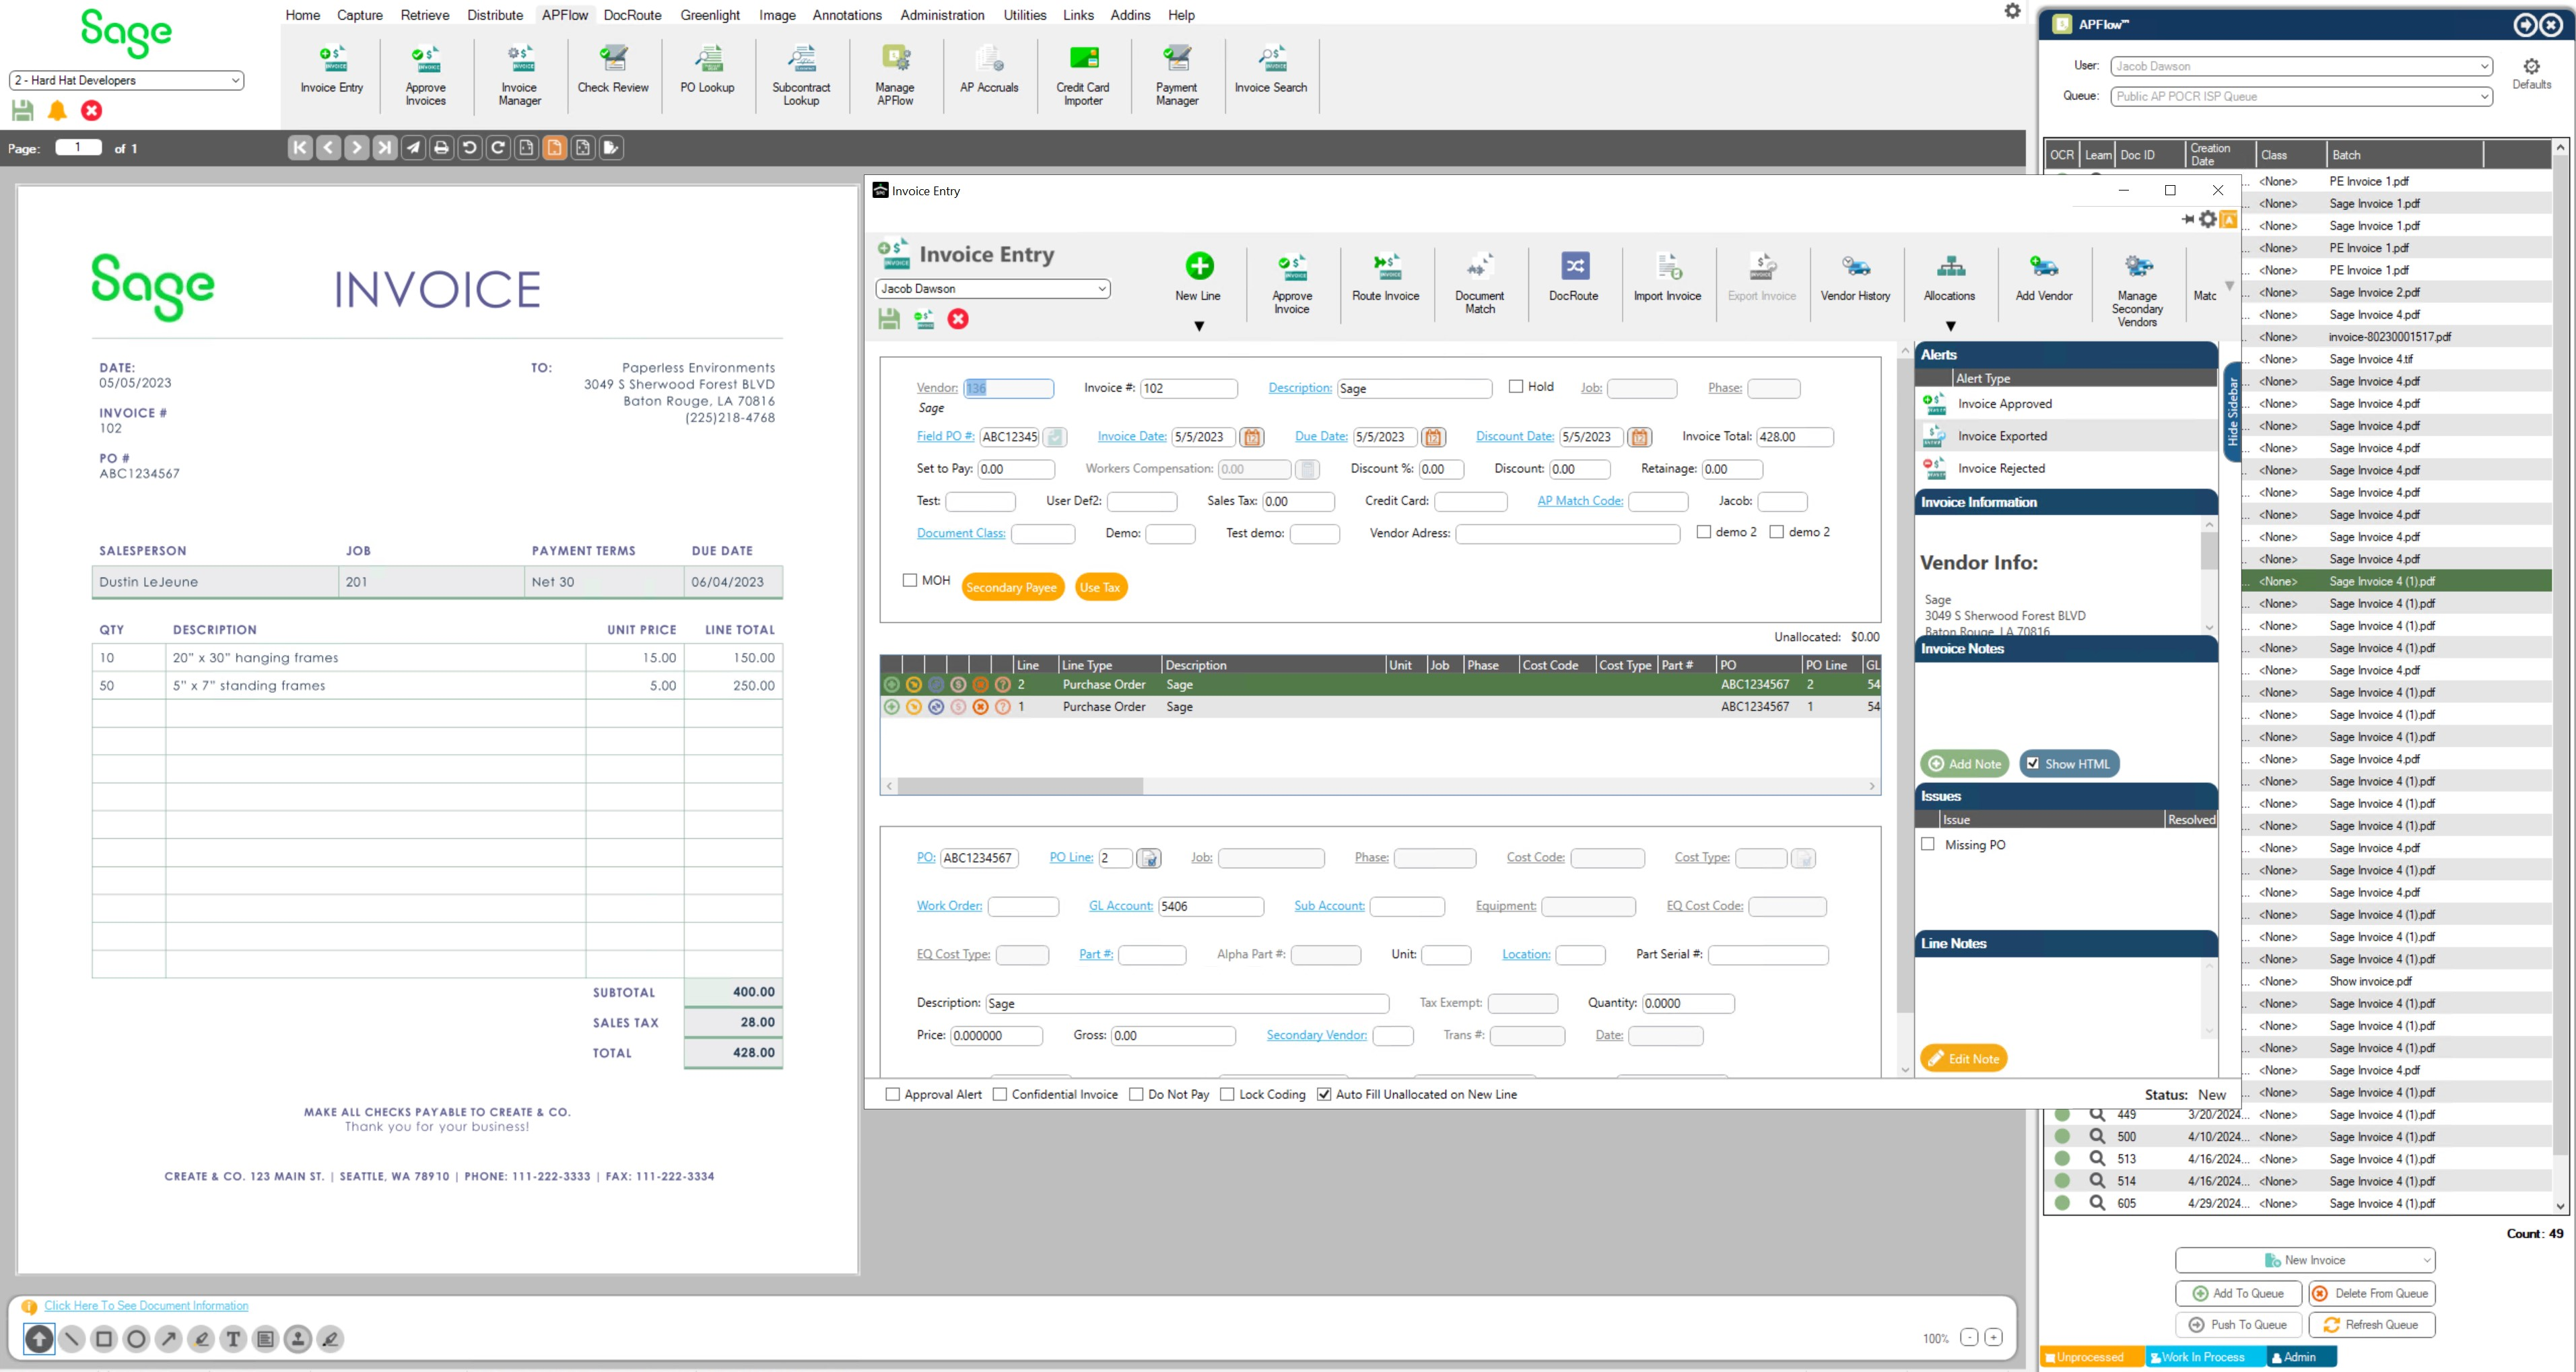Click the Refresh Queue button
The image size is (2576, 1372).
(2372, 1324)
